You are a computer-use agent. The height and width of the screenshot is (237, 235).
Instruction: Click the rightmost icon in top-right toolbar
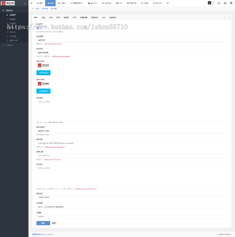(x=231, y=3)
